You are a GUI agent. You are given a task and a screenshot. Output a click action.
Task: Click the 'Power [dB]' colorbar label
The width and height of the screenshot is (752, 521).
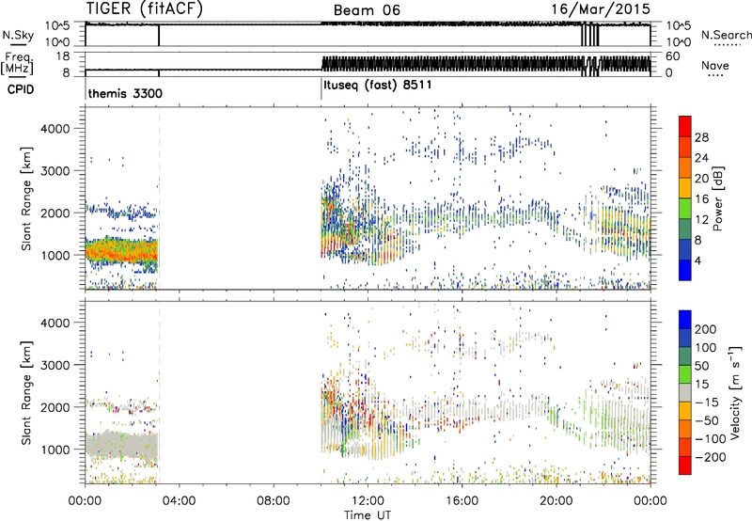click(x=717, y=198)
